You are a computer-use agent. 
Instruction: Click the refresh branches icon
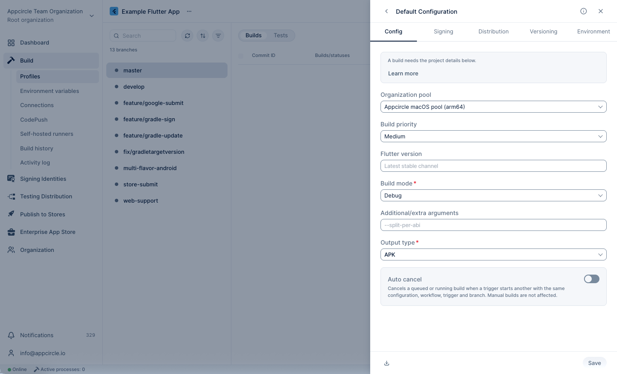click(x=187, y=36)
